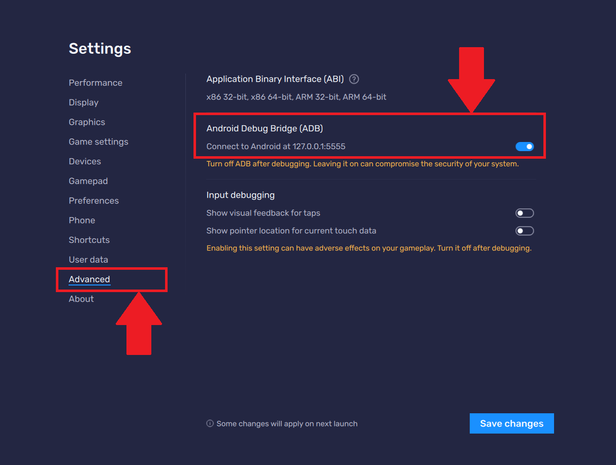Click the 'Input debugging' heading
616x465 pixels.
(240, 195)
